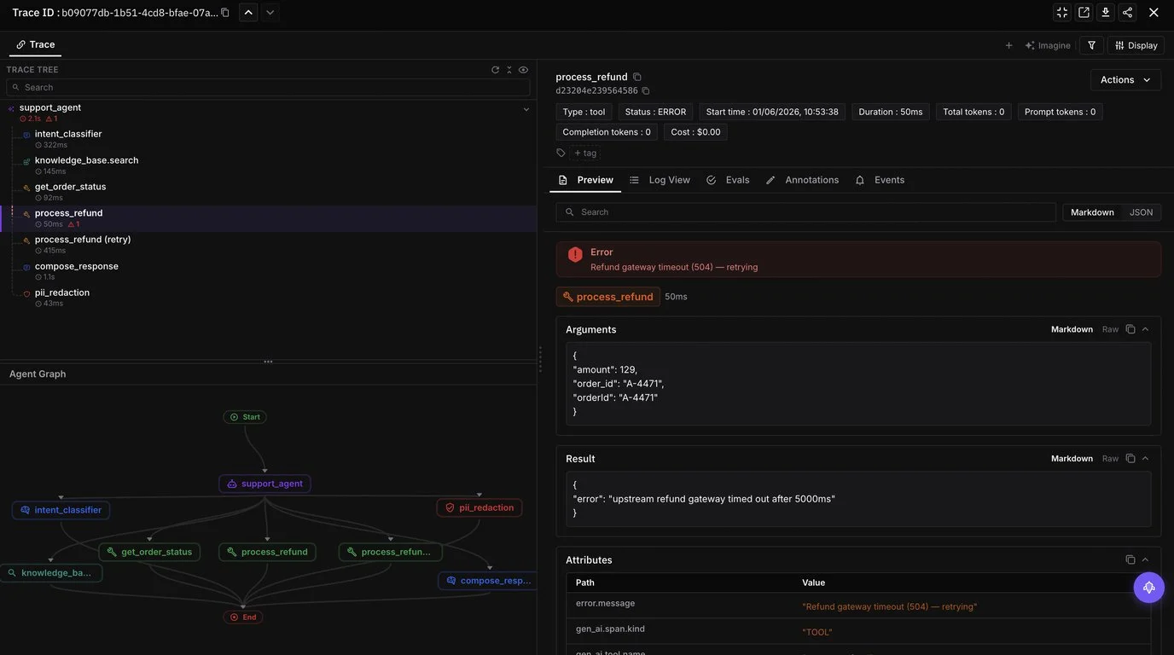Collapse the support_agent tree node
1174x655 pixels.
point(526,109)
